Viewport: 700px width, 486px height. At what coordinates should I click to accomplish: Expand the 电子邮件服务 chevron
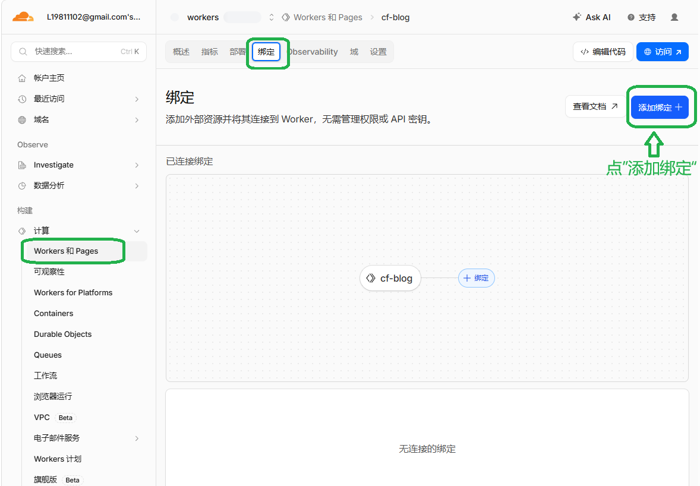(x=137, y=438)
